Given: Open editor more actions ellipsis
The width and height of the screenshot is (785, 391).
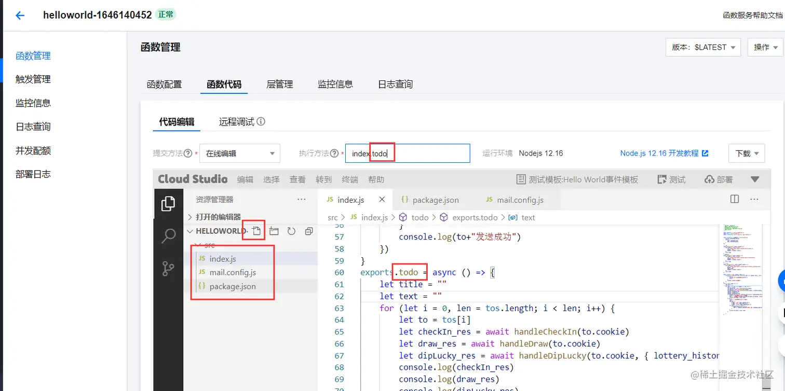Looking at the screenshot, I should click(x=754, y=199).
